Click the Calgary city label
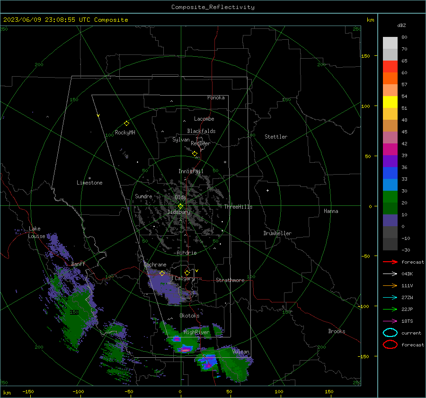Viewport: 426px width, 398px height. click(x=185, y=278)
